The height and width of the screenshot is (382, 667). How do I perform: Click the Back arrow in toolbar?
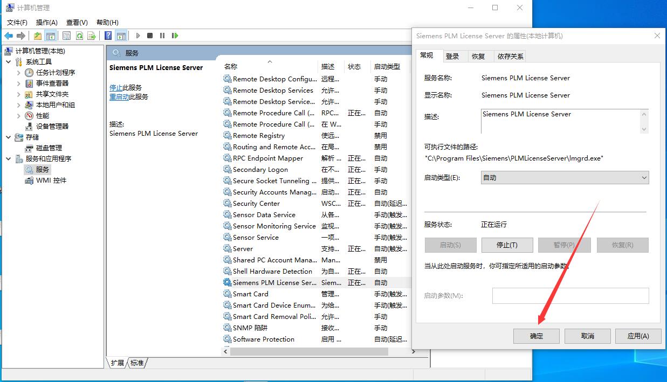pyautogui.click(x=9, y=36)
